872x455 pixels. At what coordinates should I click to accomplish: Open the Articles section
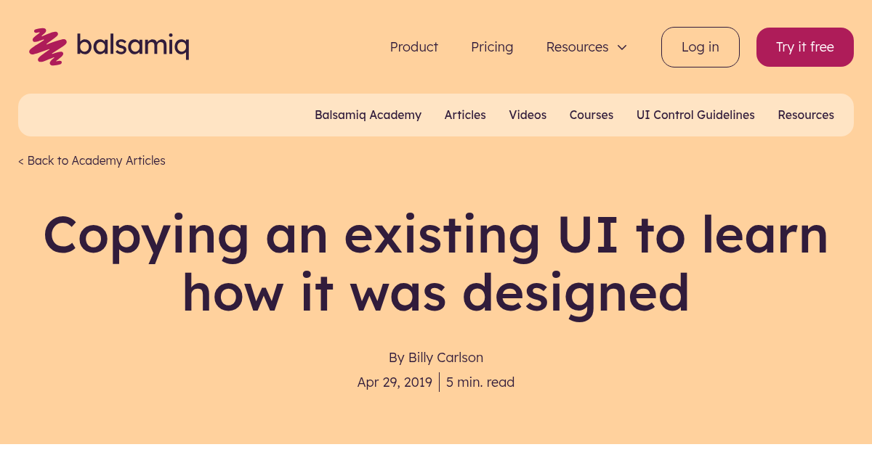[x=465, y=115]
